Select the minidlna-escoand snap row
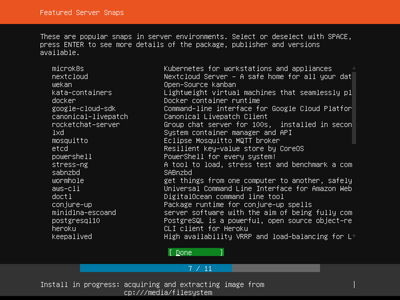Viewport: 400px width, 300px height. [x=195, y=212]
